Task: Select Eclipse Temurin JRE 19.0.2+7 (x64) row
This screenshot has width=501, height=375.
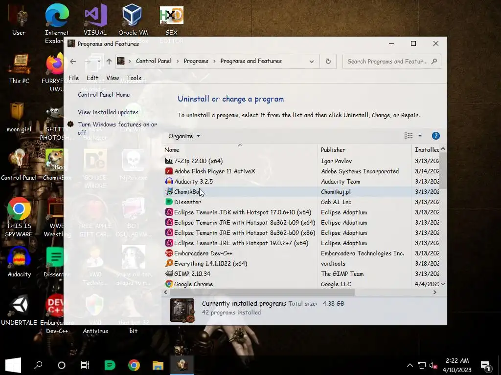Action: pos(301,243)
